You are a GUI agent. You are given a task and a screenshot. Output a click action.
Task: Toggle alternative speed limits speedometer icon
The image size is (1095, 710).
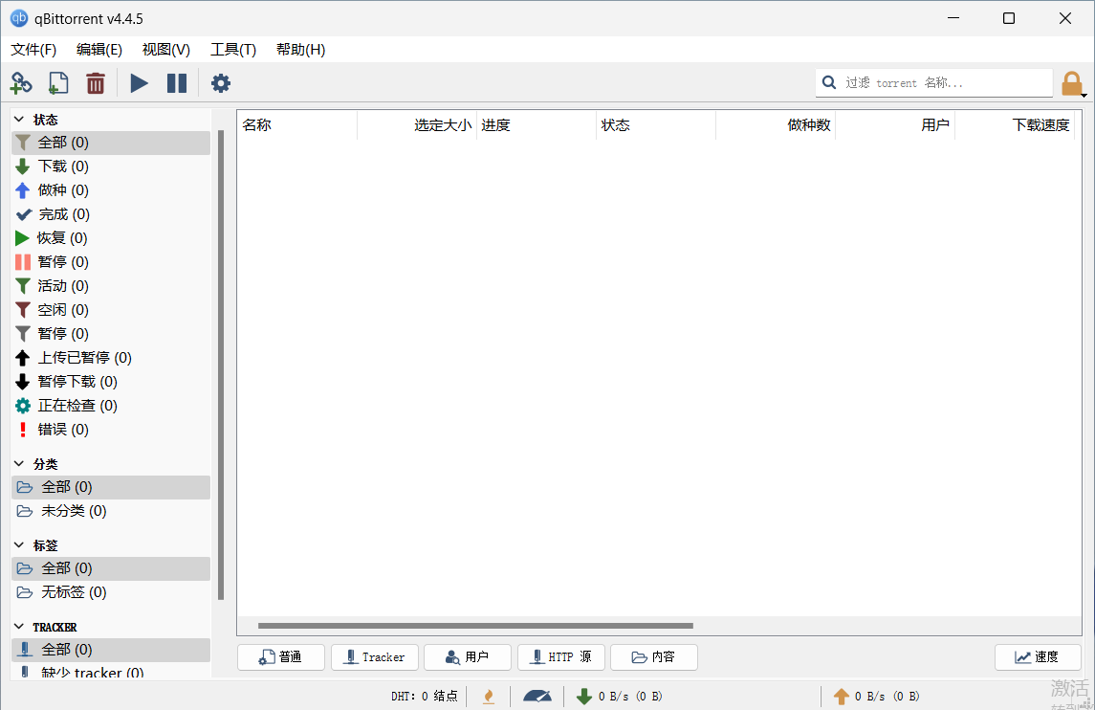click(x=537, y=696)
